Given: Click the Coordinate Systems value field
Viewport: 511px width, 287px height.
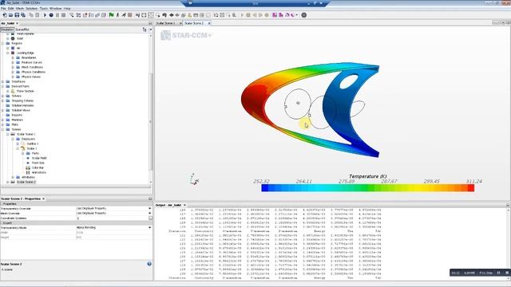Looking at the screenshot, I should click(112, 218).
